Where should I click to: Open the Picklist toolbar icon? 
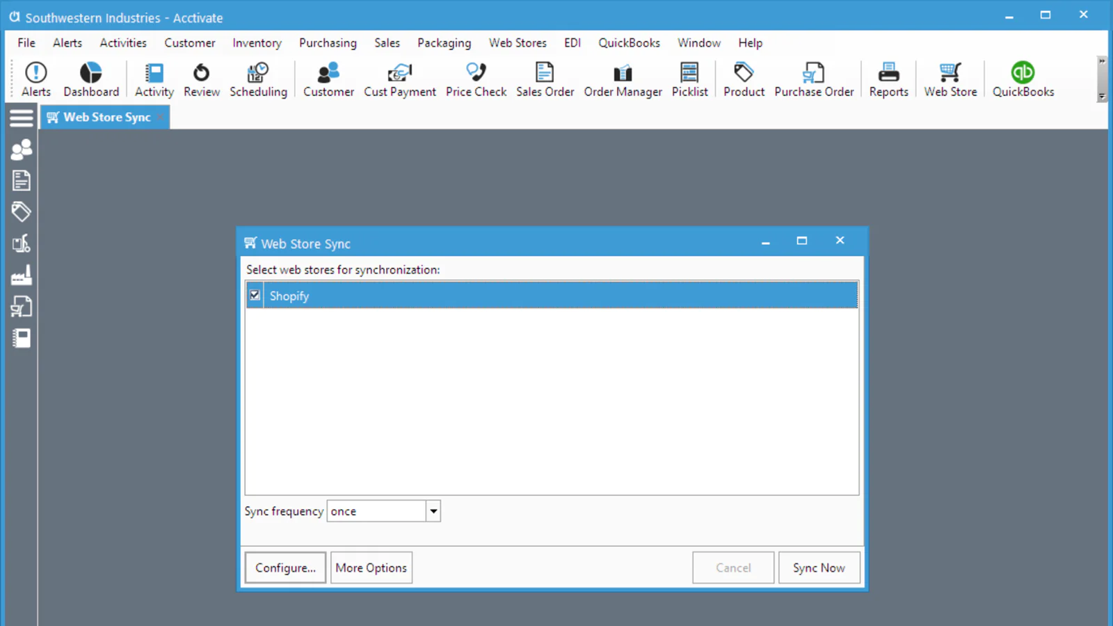click(689, 79)
